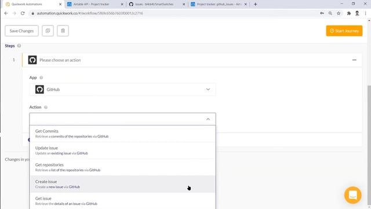Click the browser zoom magnifier icon
This screenshot has width=371, height=209.
330,13
